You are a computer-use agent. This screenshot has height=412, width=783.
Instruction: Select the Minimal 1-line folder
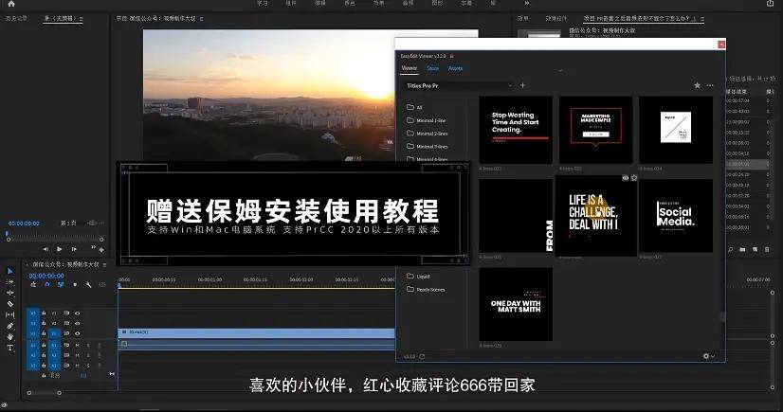coord(427,120)
